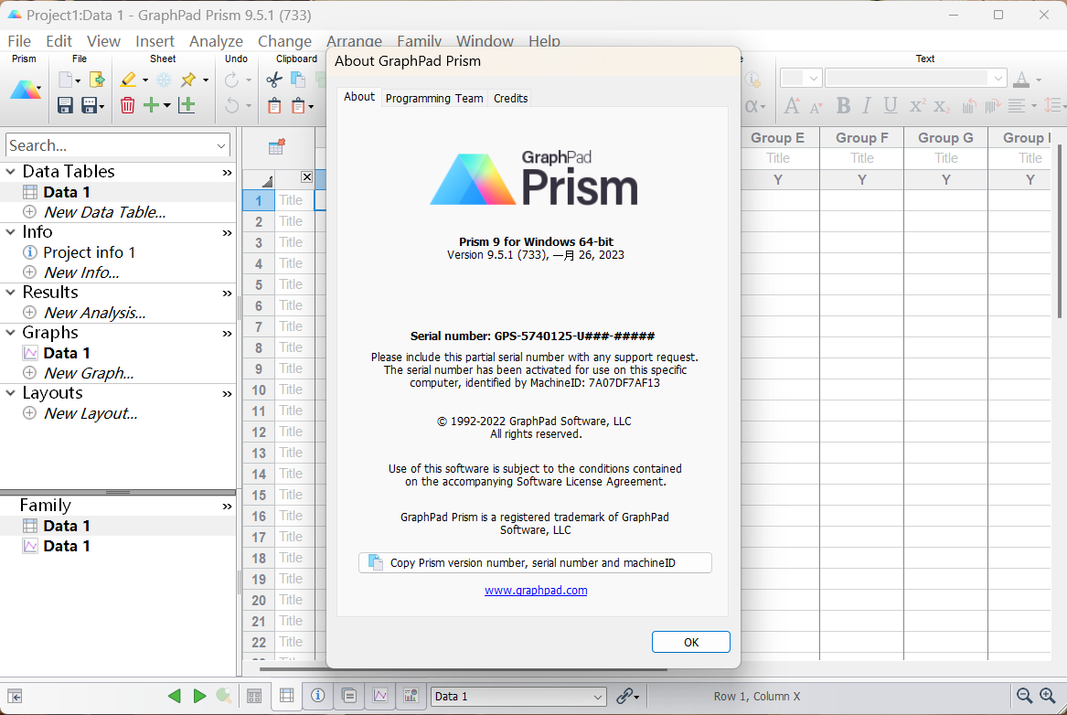
Task: Delete the sheet with the red trash icon
Action: [127, 105]
